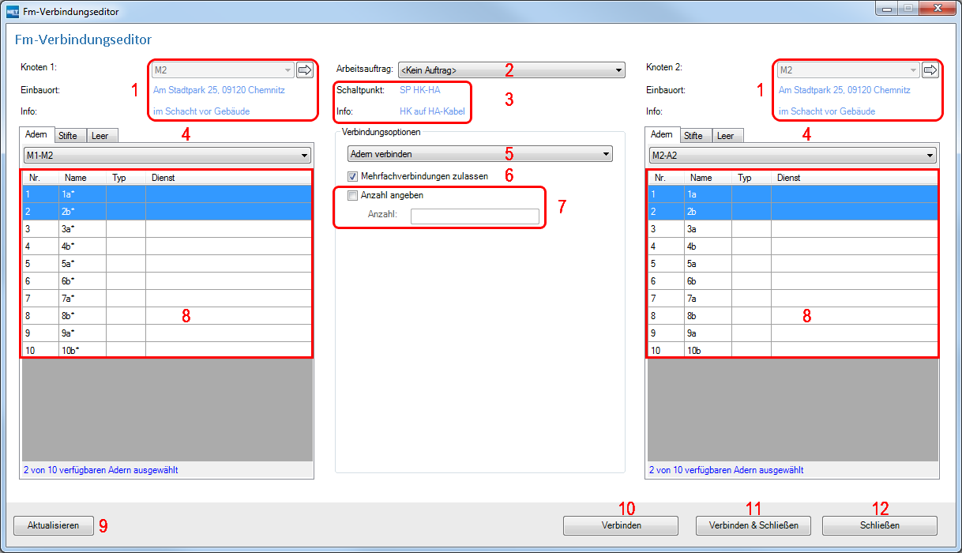Screen dimensions: 962x553
Task: Select left Adern tab
Action: coord(37,134)
